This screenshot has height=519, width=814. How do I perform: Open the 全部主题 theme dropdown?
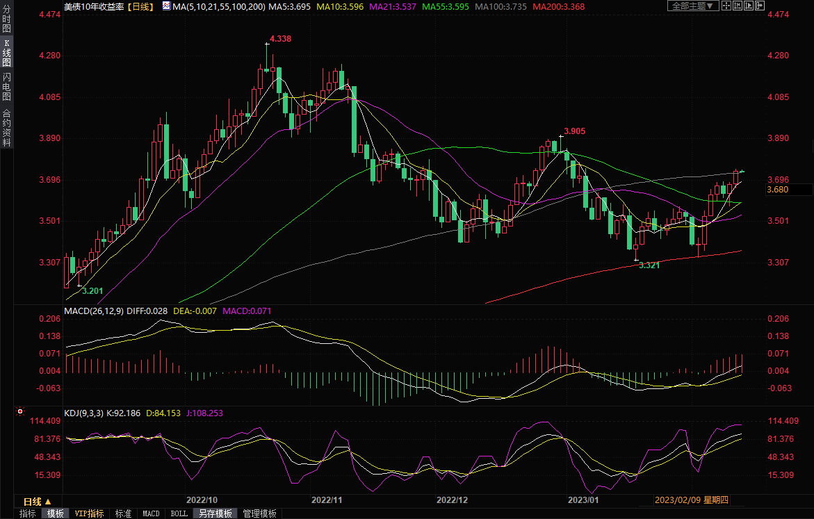(x=692, y=6)
